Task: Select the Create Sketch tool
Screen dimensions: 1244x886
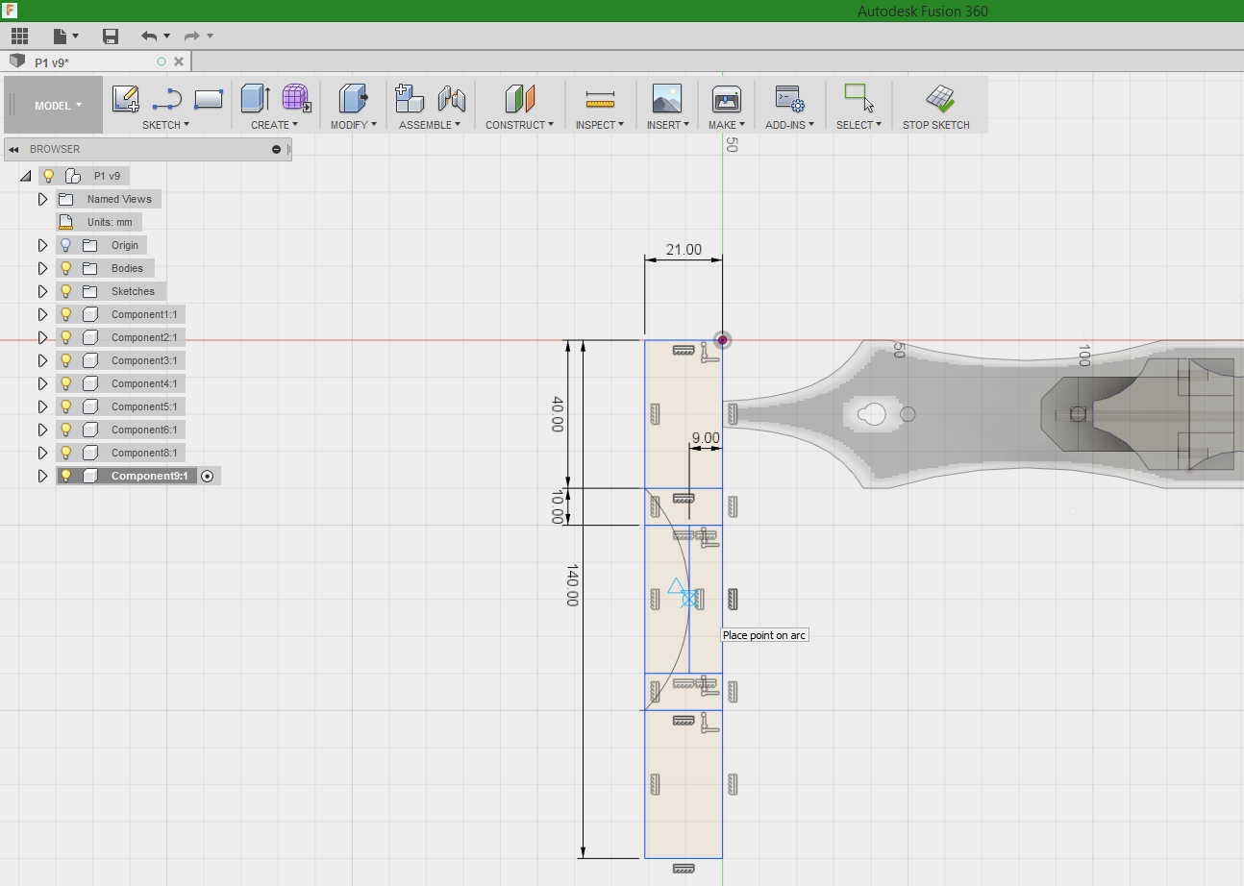Action: [x=126, y=98]
